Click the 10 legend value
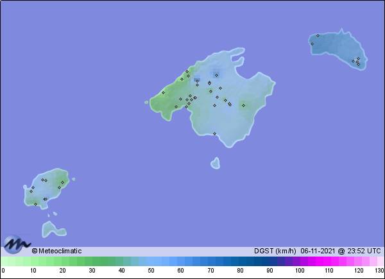This screenshot has height=279, width=385. click(33, 271)
